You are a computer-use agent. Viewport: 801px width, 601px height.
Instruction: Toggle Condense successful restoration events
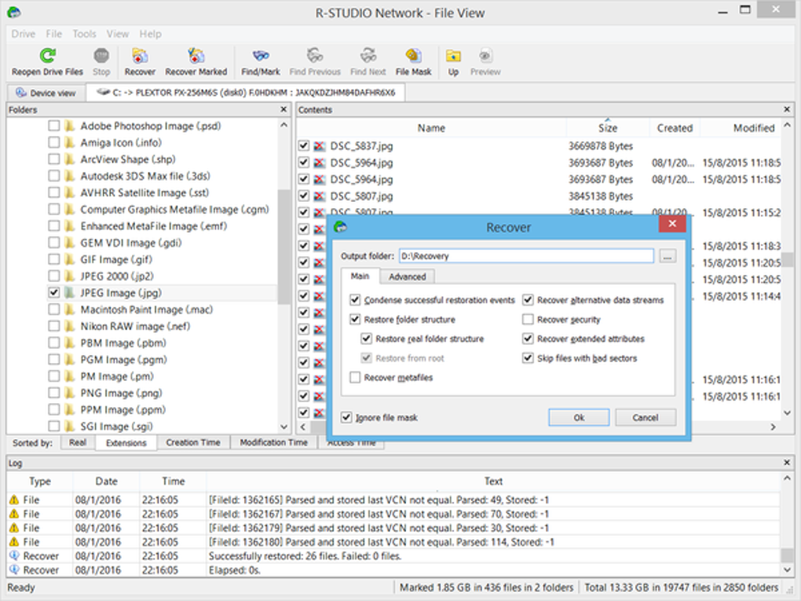coord(355,300)
